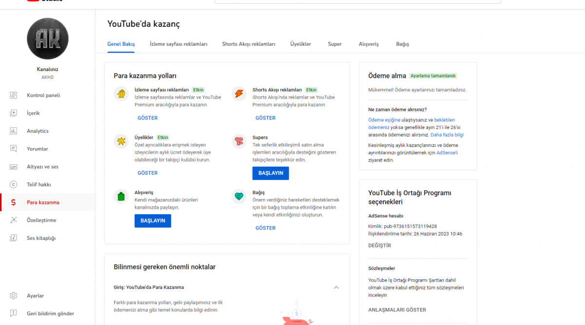Click the Para kazanma dollar icon

14,202
